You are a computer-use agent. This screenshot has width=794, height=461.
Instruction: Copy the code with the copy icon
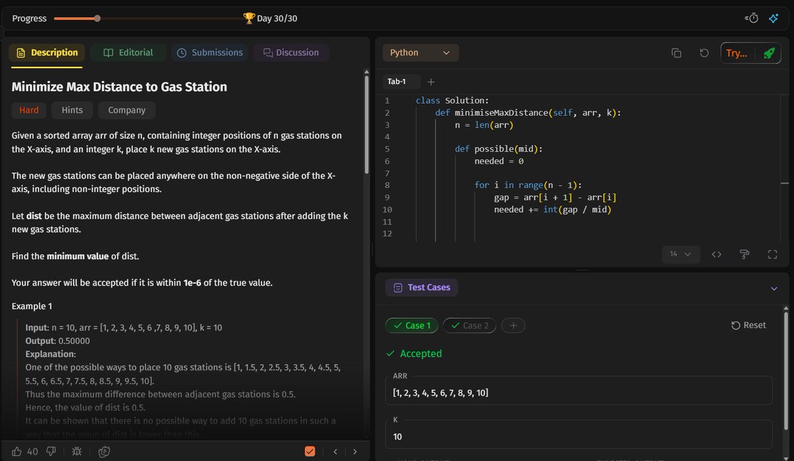coord(676,53)
